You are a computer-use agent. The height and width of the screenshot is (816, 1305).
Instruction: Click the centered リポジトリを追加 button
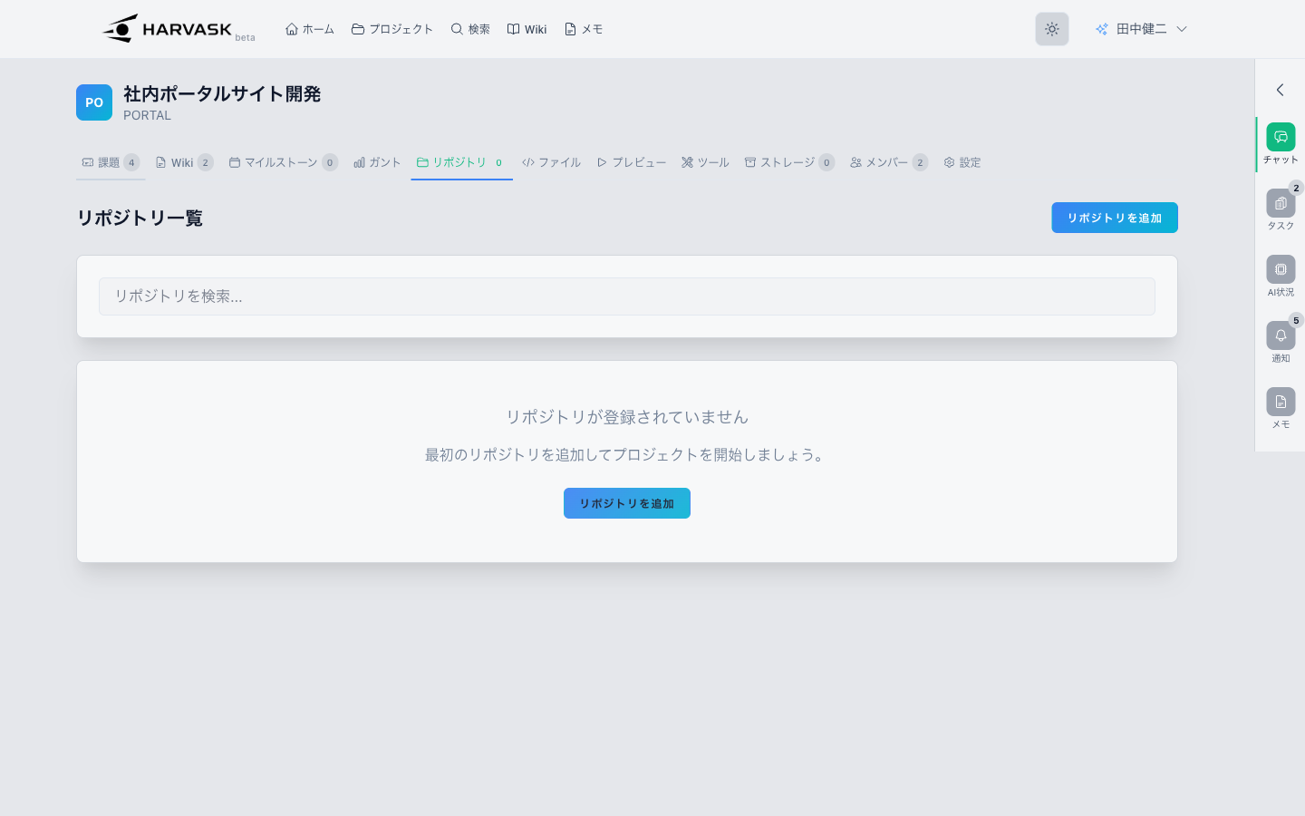click(626, 503)
